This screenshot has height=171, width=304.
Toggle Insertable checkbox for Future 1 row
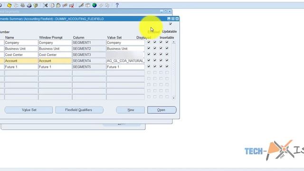click(161, 66)
